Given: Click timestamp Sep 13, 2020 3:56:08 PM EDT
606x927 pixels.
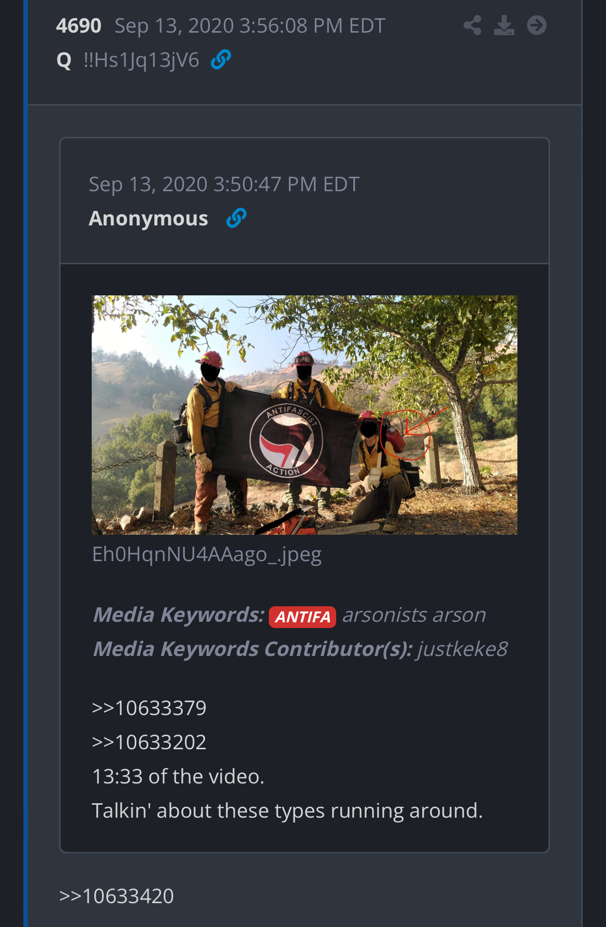Looking at the screenshot, I should [x=250, y=26].
